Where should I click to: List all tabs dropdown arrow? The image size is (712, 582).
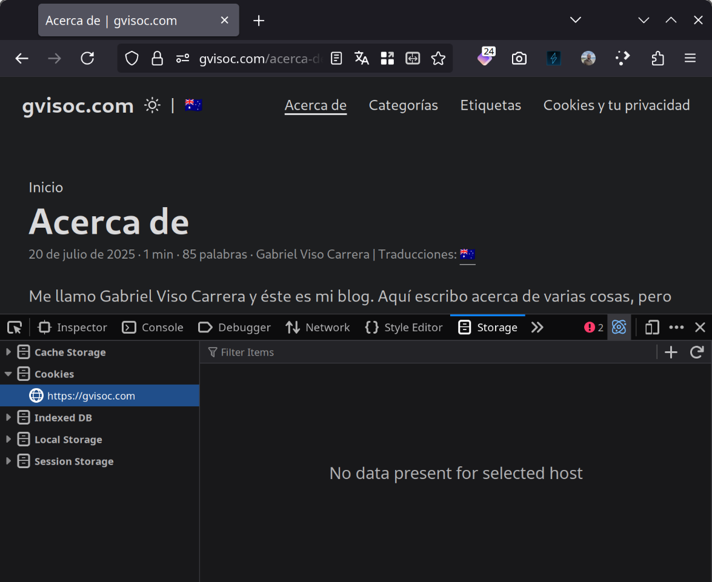(x=575, y=20)
